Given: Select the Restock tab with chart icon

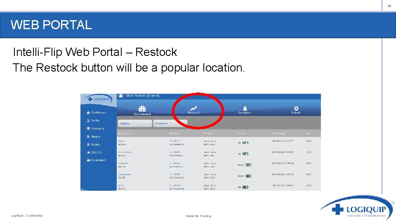Looking at the screenshot, I should (x=194, y=110).
